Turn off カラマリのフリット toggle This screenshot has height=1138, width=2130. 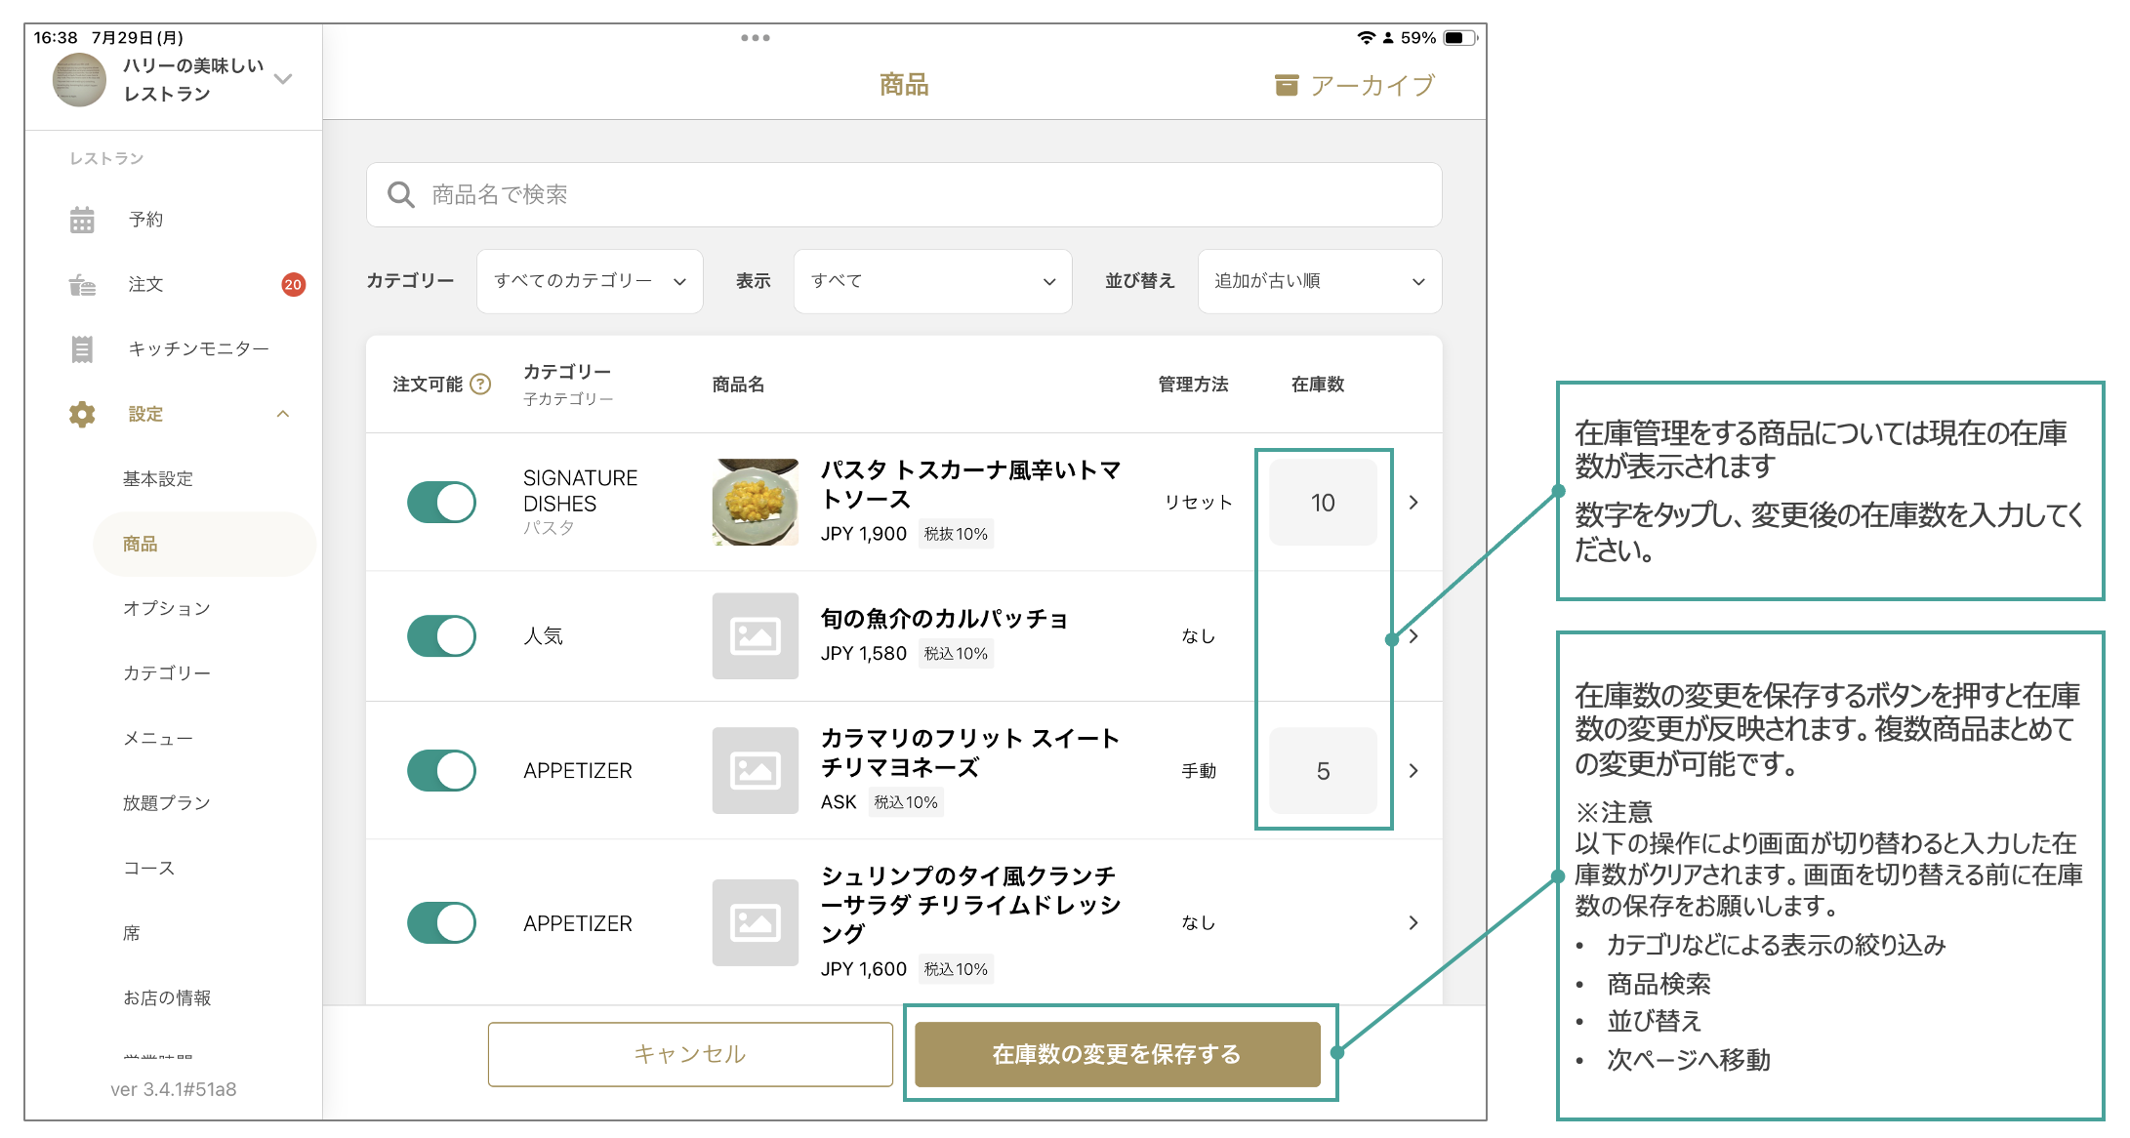pyautogui.click(x=441, y=770)
